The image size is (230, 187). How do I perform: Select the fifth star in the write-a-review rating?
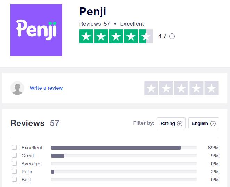pyautogui.click(x=212, y=88)
